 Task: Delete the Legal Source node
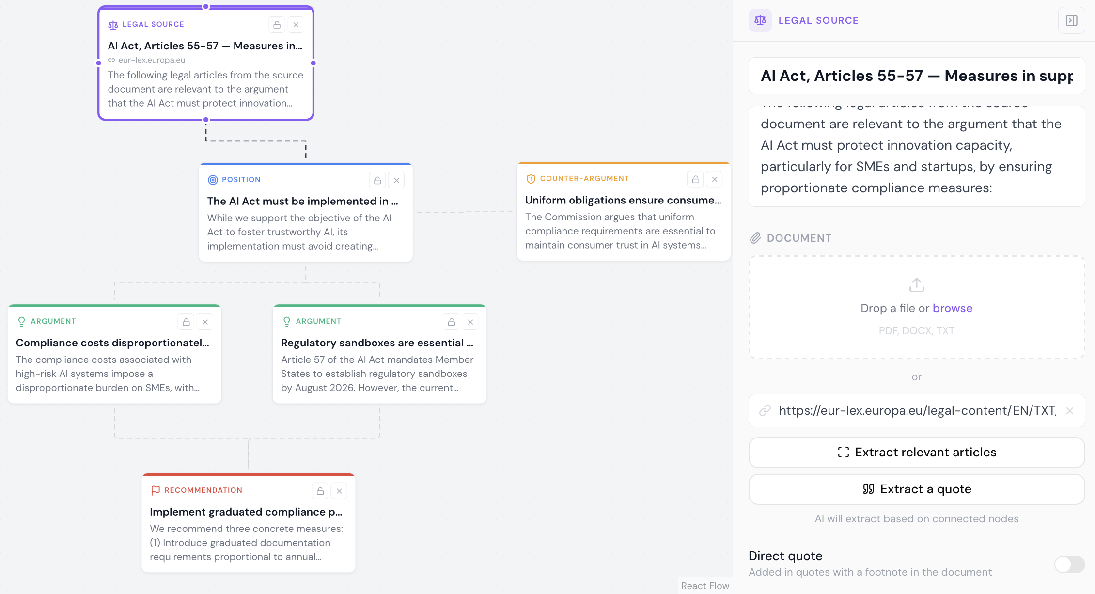click(x=296, y=25)
